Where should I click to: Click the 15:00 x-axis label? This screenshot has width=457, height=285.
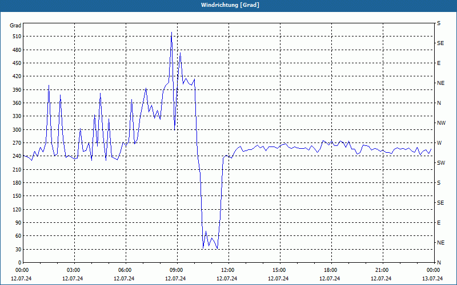tap(280, 270)
